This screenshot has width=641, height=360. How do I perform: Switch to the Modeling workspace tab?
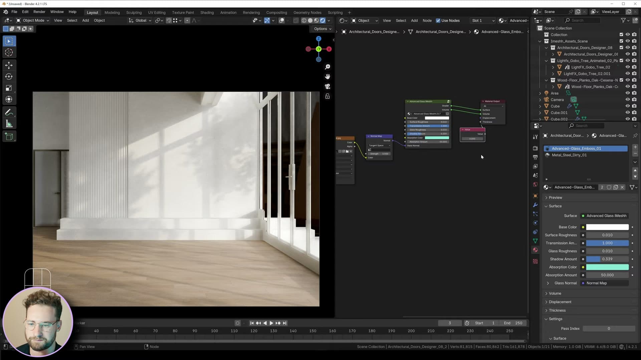112,13
